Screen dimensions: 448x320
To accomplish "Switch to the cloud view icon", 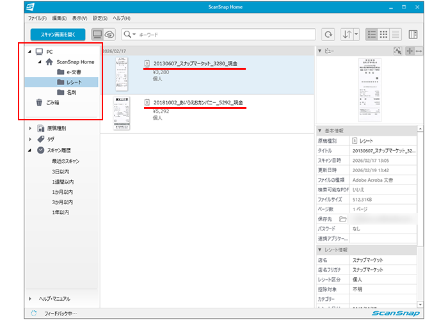I will pyautogui.click(x=109, y=34).
